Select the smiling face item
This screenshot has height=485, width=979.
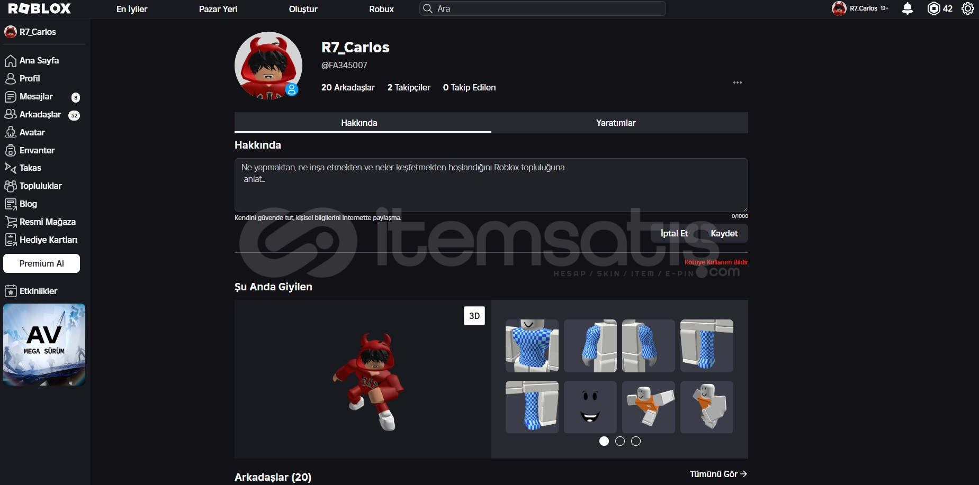click(x=590, y=407)
